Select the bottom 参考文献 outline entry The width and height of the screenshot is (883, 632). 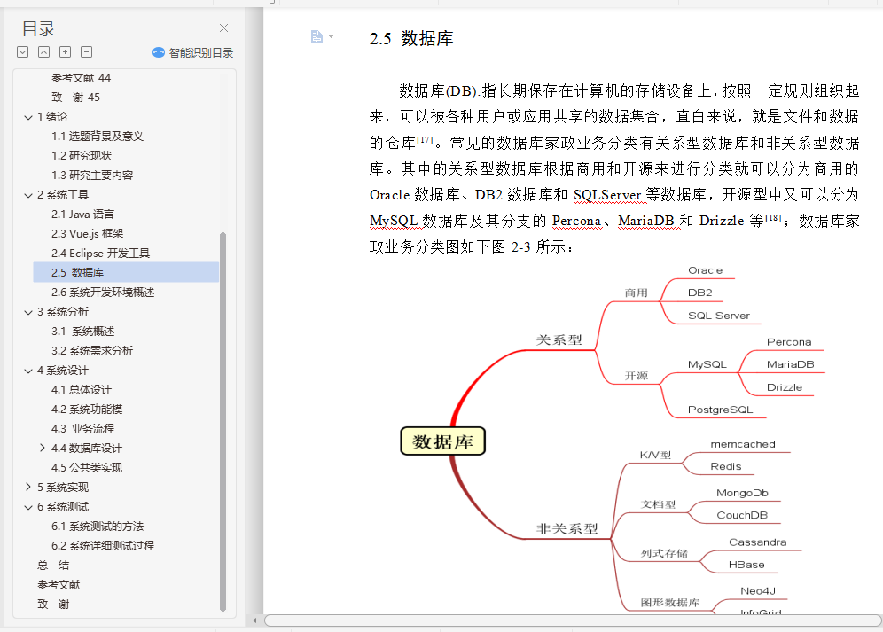coord(59,585)
